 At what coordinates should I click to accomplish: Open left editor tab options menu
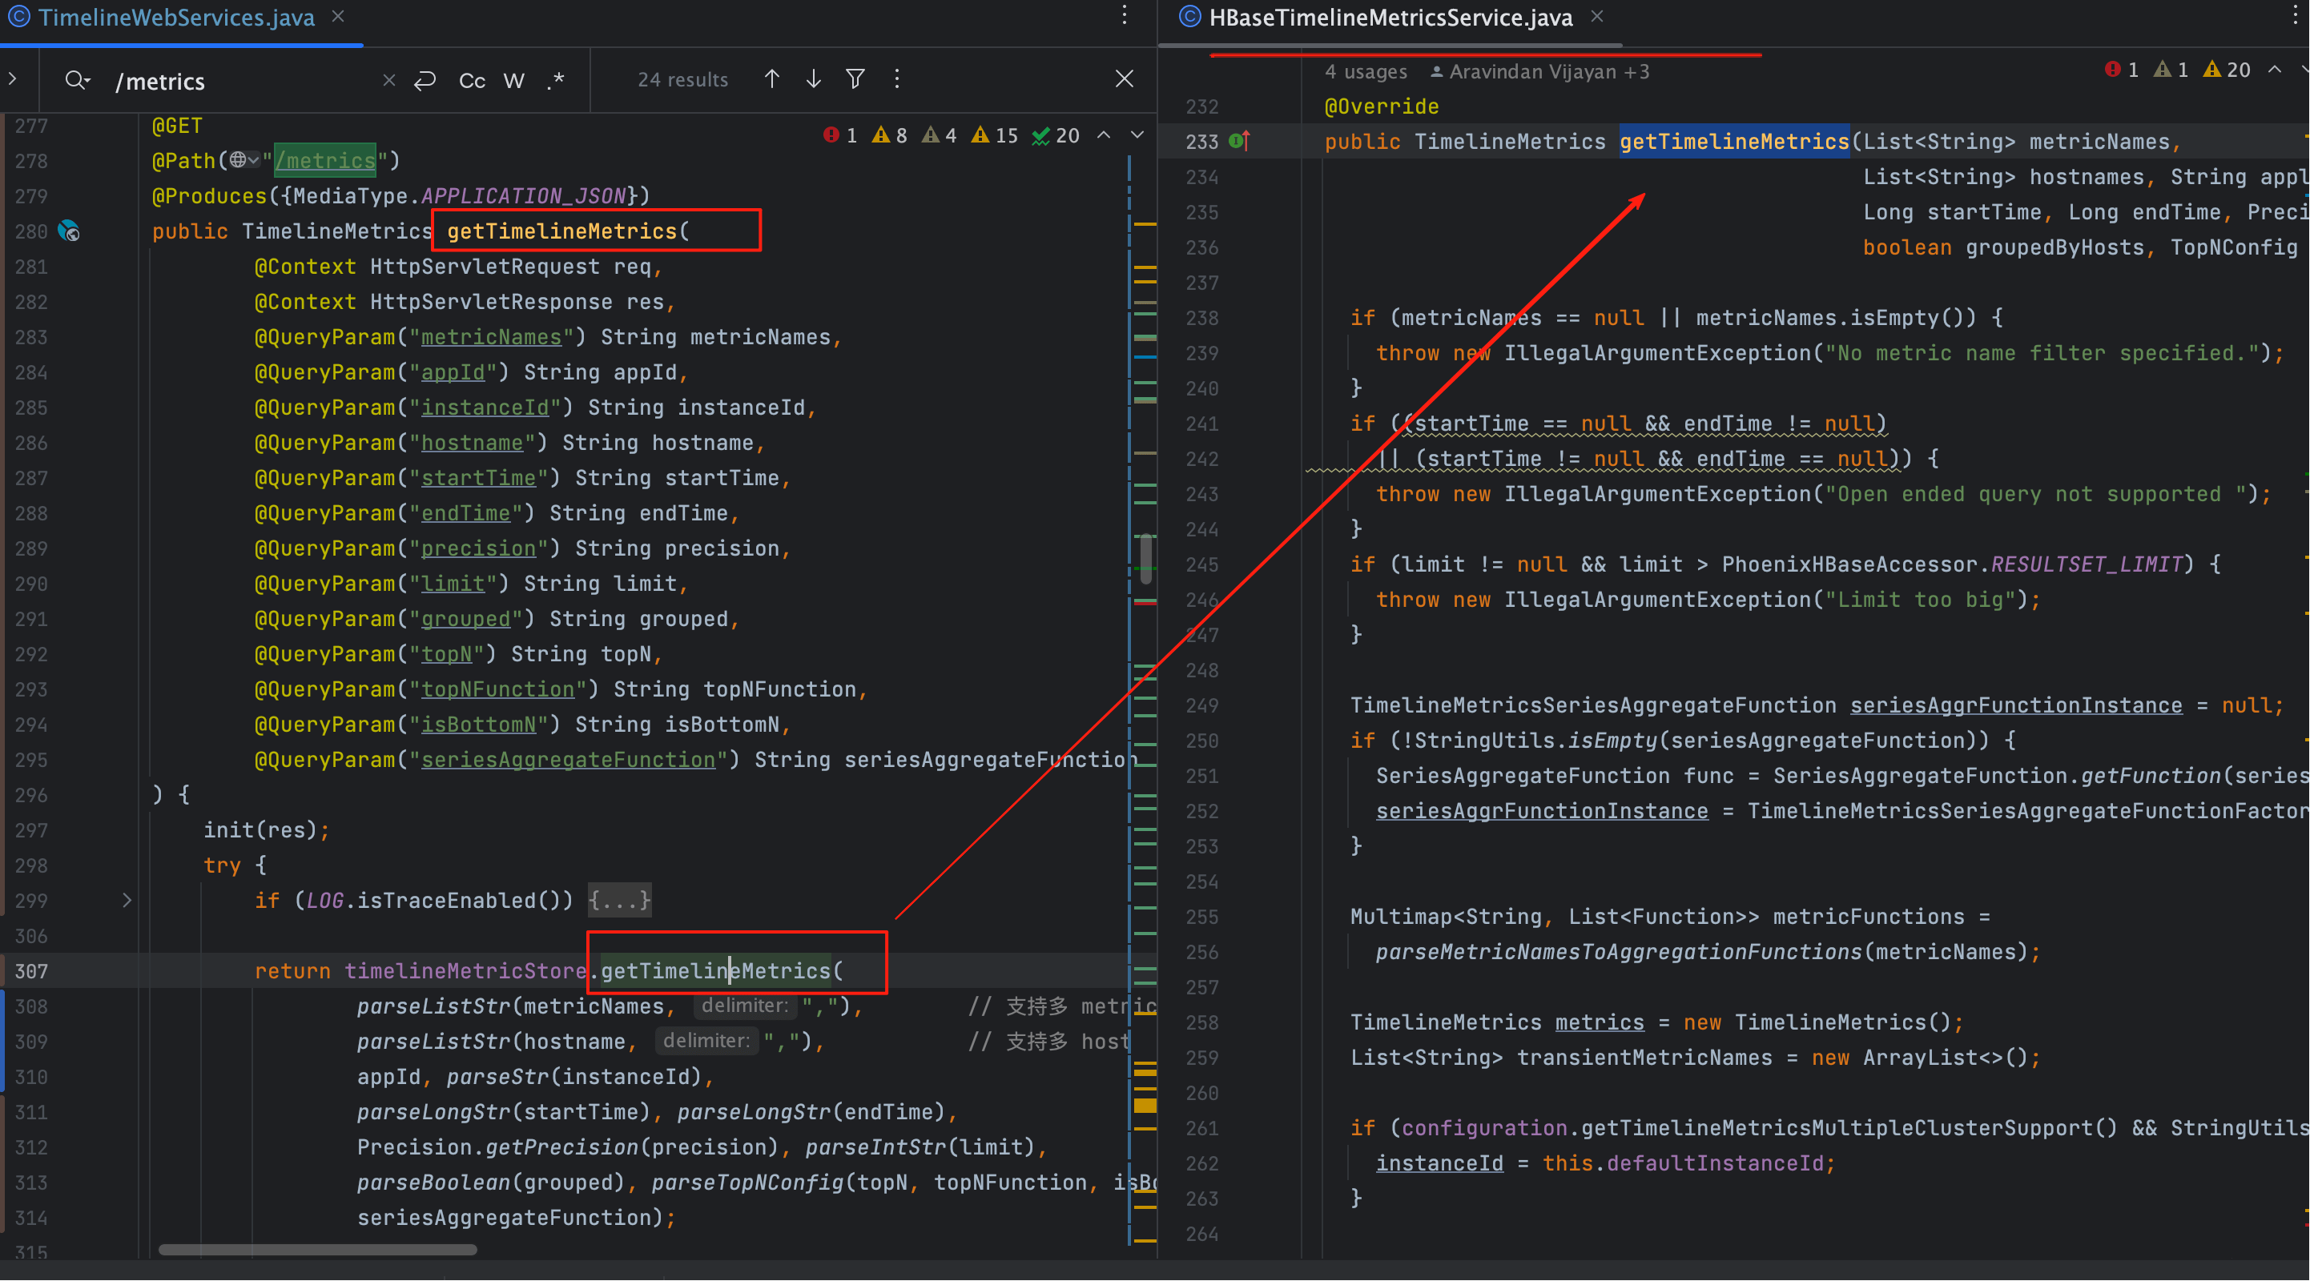[1125, 15]
